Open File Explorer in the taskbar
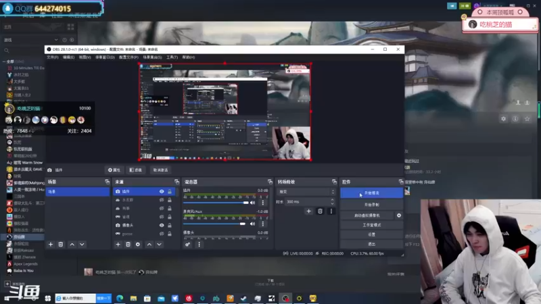The height and width of the screenshot is (304, 541). (x=133, y=298)
